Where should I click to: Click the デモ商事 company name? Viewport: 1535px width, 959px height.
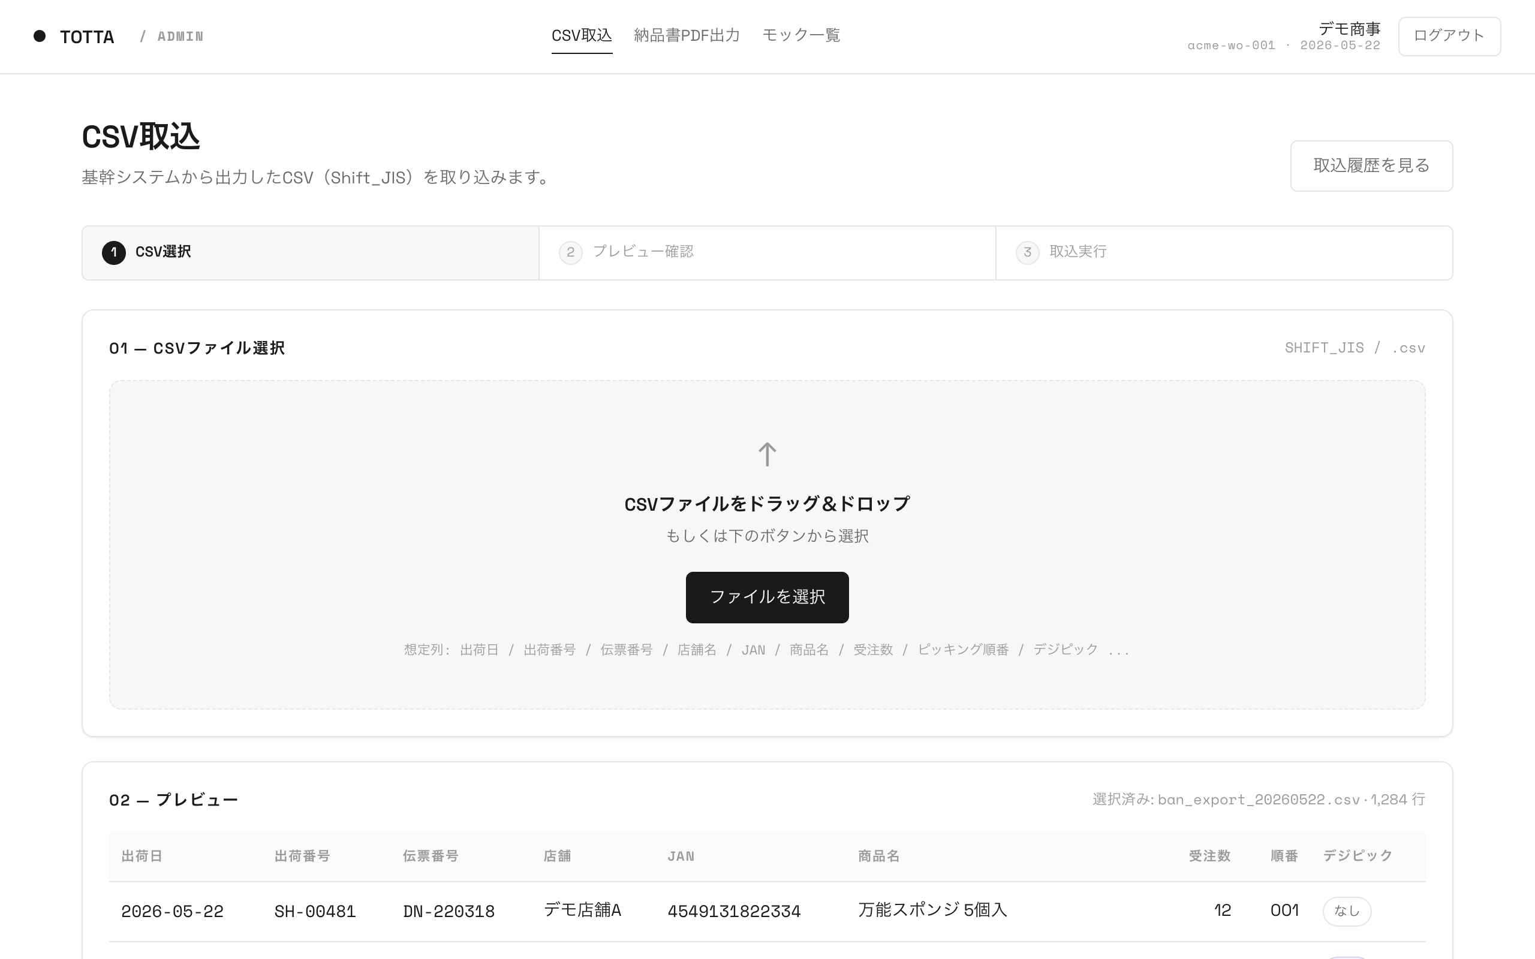pos(1349,29)
